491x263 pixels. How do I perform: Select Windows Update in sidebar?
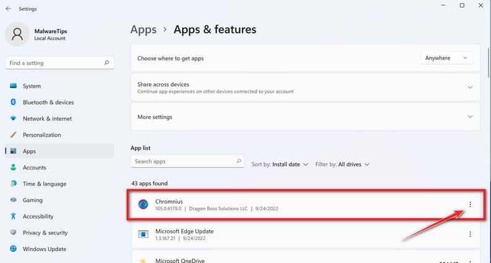point(44,249)
